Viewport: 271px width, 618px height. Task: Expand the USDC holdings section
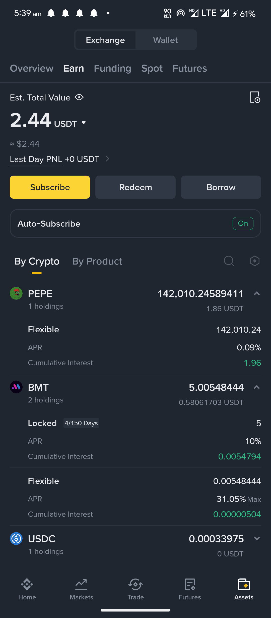(x=257, y=538)
